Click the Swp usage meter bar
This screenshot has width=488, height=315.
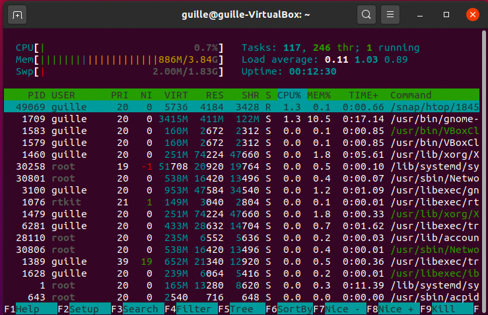click(120, 71)
